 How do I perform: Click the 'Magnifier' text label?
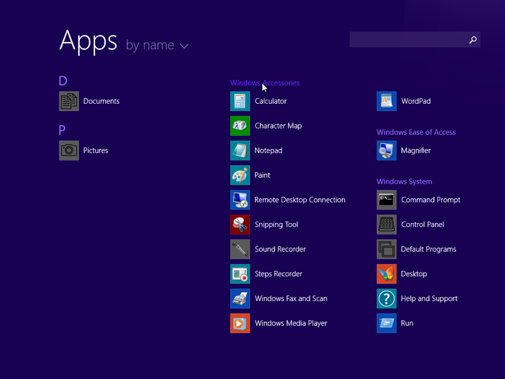tap(416, 151)
